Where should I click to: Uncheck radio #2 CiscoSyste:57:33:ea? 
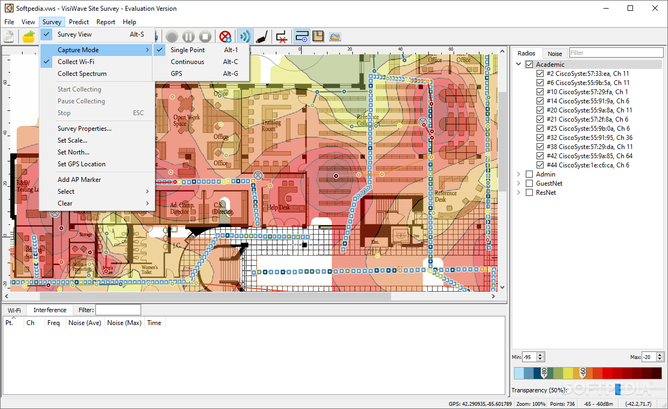pyautogui.click(x=540, y=74)
